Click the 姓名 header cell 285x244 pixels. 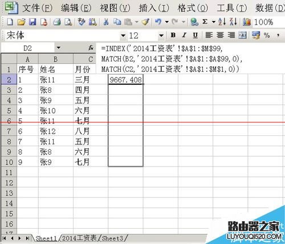(x=56, y=69)
